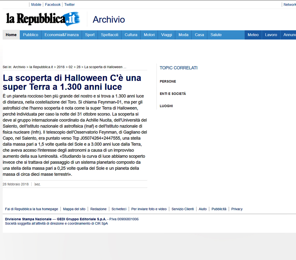Click the LUOGHI topic label
The image size is (296, 260).
pyautogui.click(x=166, y=106)
